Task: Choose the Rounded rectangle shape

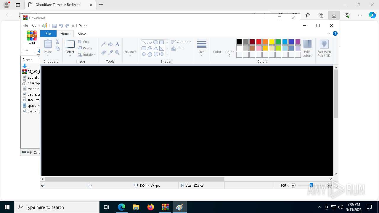Action: pos(144,48)
